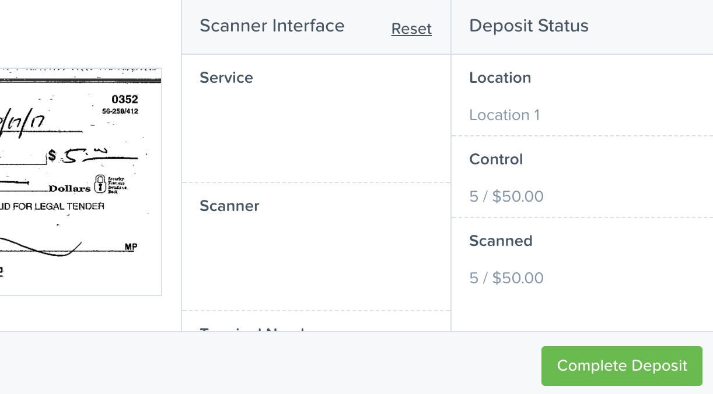713x394 pixels.
Task: Click the Reset link
Action: click(x=411, y=29)
